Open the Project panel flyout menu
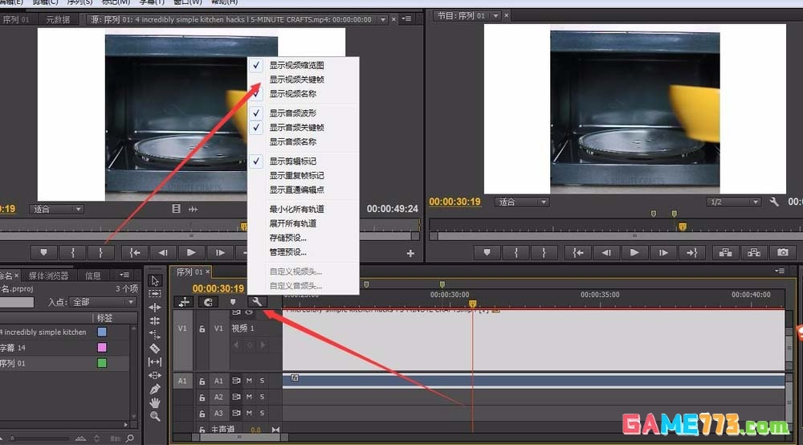 coord(124,275)
